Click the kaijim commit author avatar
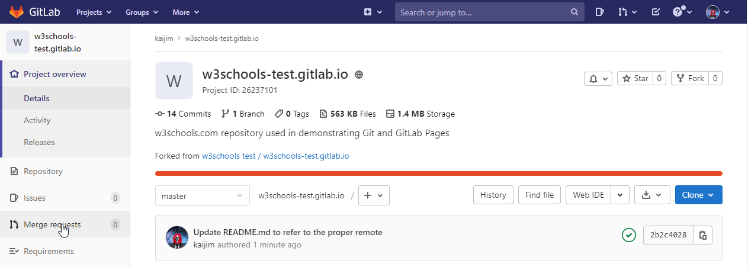This screenshot has width=748, height=267. (177, 237)
